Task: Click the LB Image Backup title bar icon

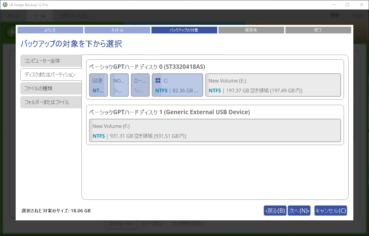Action: (5, 5)
